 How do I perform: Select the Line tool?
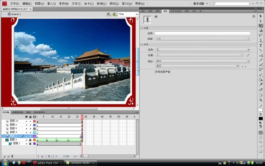261,50
